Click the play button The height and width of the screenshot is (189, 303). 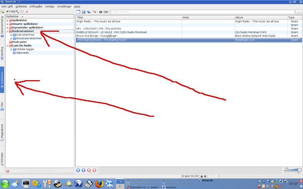(x=83, y=170)
